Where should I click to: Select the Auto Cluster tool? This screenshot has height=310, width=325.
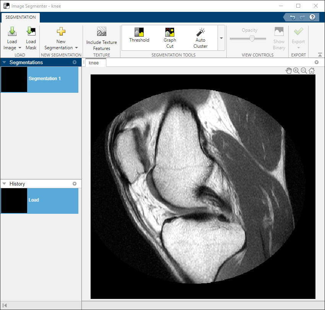pyautogui.click(x=200, y=33)
